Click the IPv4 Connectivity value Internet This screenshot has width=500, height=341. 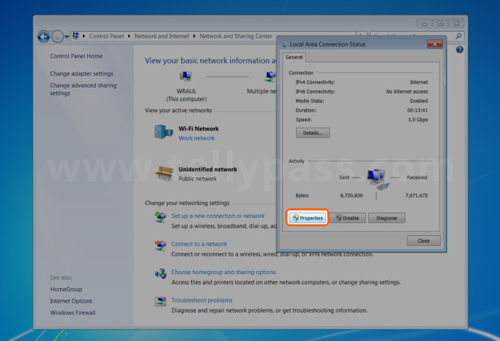click(x=419, y=82)
